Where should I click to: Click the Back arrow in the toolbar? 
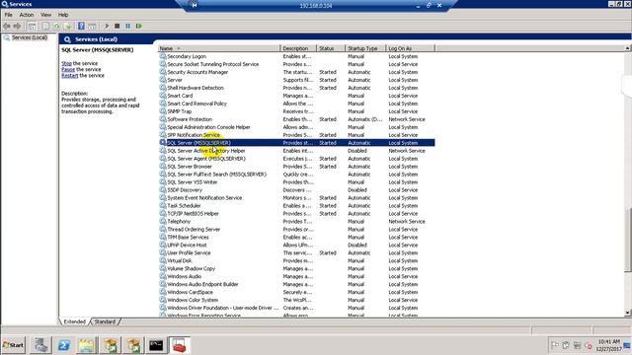[7, 27]
